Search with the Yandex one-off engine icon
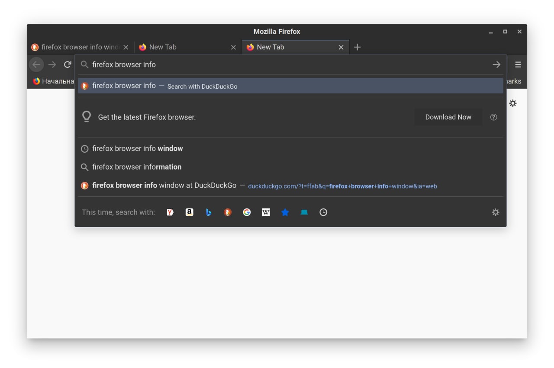 170,212
